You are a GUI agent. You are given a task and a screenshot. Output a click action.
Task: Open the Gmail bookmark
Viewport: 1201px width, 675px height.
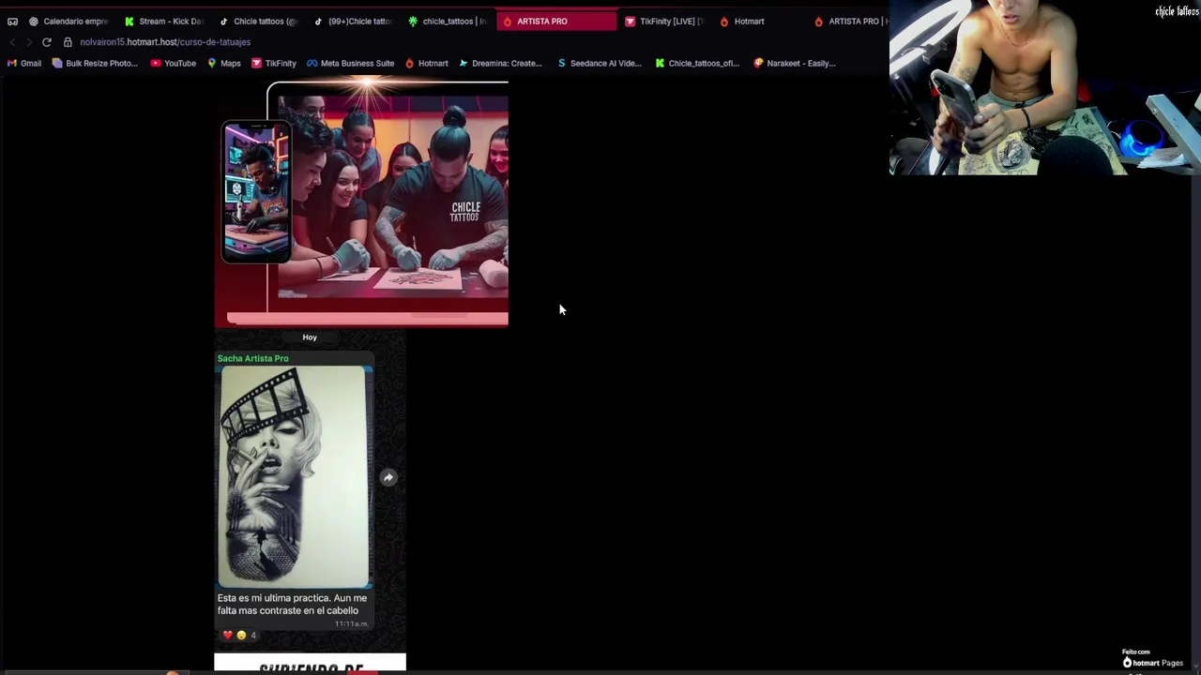[x=24, y=63]
